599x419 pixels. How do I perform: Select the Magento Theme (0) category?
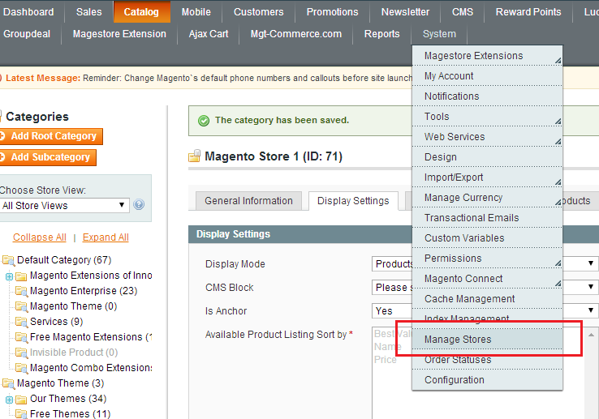73,306
